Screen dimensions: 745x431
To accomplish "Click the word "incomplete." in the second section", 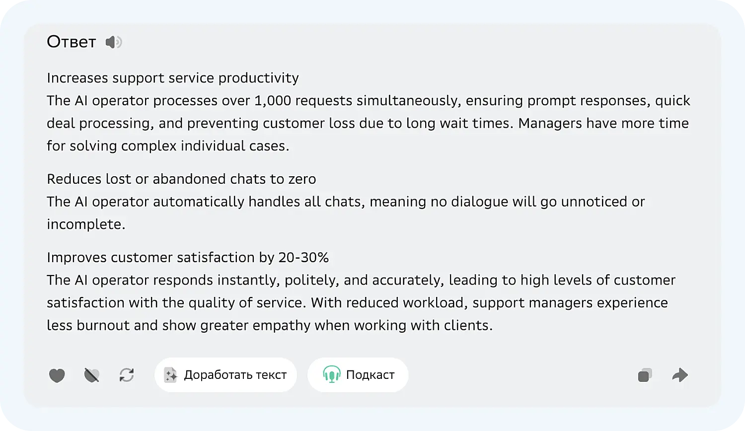I will 86,224.
